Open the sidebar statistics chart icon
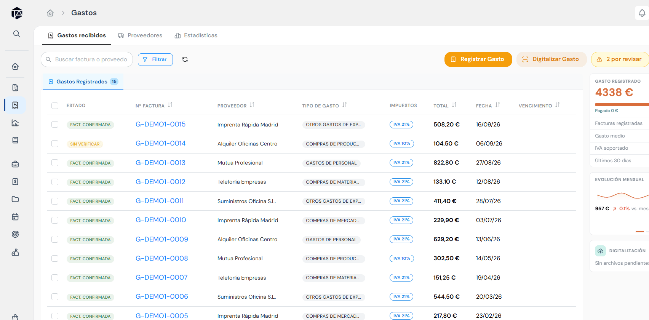649x320 pixels. [15, 123]
